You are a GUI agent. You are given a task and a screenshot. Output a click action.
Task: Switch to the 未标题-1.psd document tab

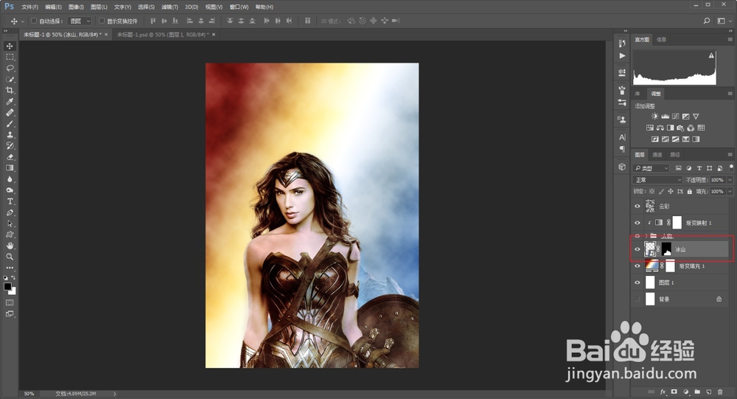165,35
